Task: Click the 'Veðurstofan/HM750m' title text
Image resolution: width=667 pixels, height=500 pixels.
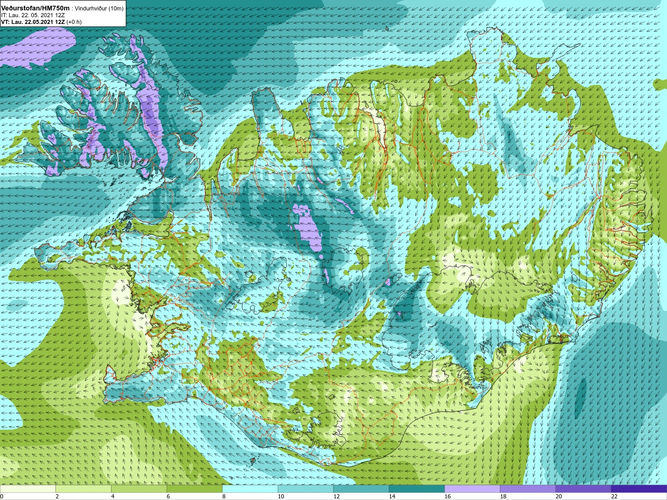Action: 35,8
